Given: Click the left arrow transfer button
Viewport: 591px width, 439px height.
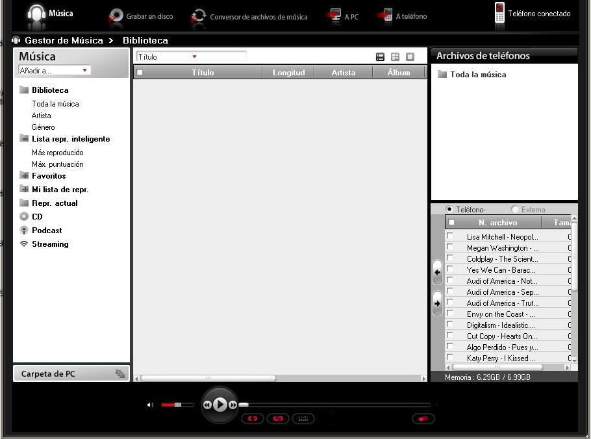Looking at the screenshot, I should 437,272.
